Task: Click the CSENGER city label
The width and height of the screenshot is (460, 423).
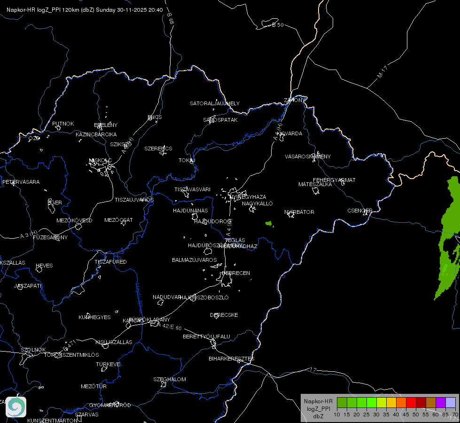Action: click(x=359, y=211)
